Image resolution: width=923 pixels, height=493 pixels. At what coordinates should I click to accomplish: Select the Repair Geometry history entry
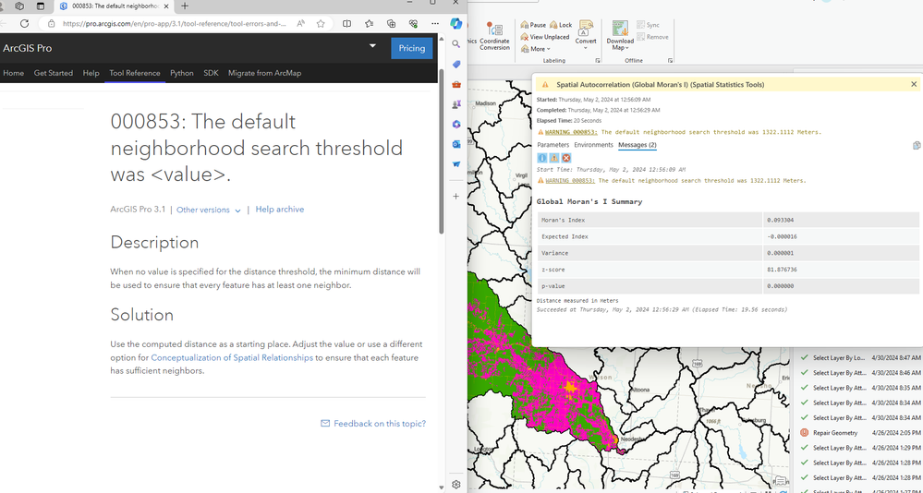[834, 432]
